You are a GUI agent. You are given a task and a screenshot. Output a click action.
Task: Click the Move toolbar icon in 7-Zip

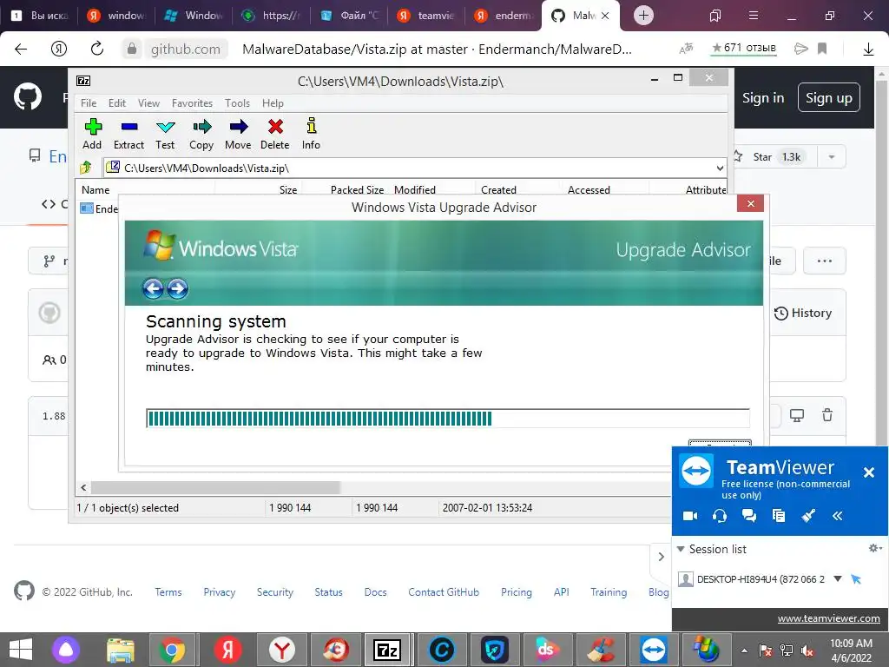238,134
